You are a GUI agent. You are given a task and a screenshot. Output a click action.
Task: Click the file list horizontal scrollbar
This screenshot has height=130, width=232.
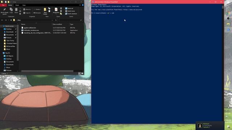pyautogui.click(x=47, y=71)
